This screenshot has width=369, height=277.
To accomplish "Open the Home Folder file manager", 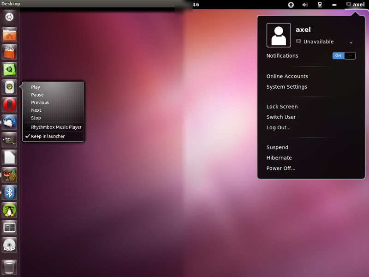I will pyautogui.click(x=9, y=35).
